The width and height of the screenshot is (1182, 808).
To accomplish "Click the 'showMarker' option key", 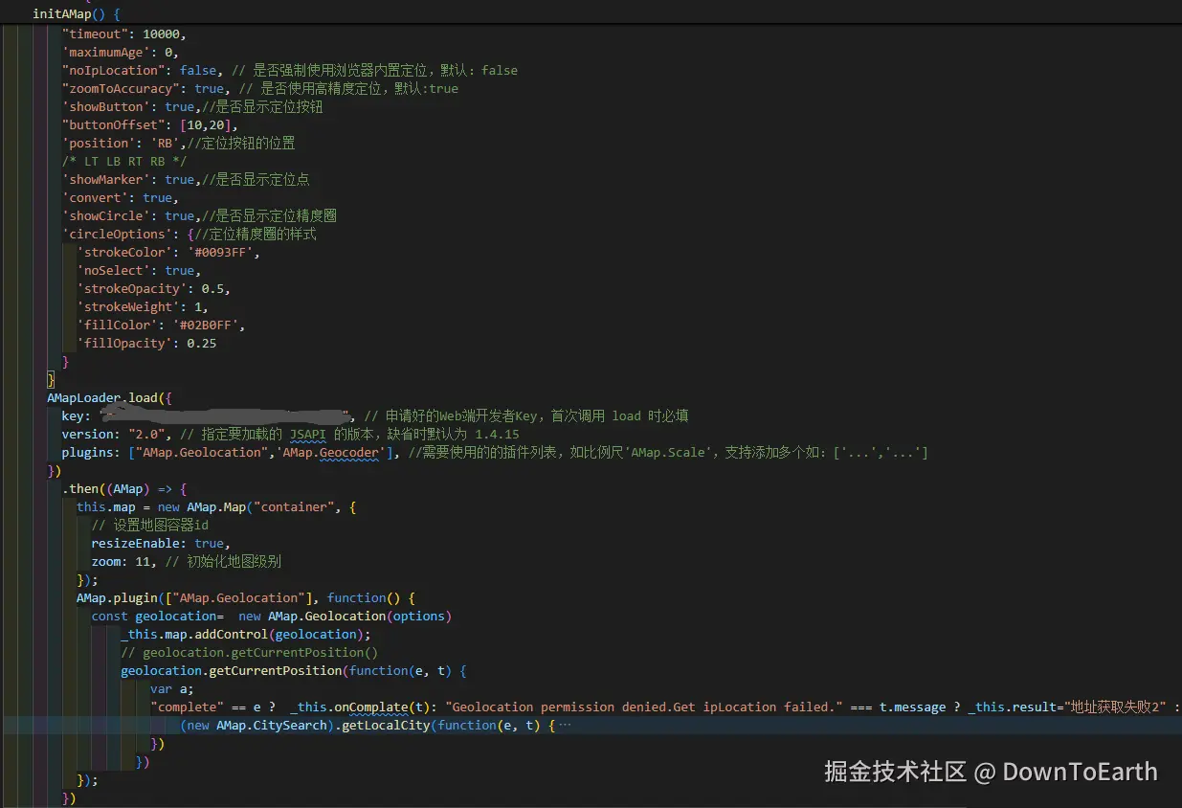I will [x=106, y=179].
